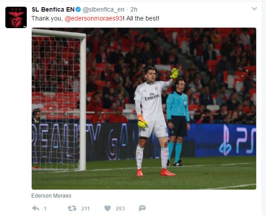Image resolution: width=266 pixels, height=215 pixels.
Task: Open the SL Benfica eagle logo avatar
Action: tap(16, 17)
